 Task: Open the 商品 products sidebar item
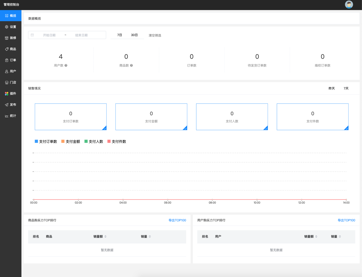(11, 49)
